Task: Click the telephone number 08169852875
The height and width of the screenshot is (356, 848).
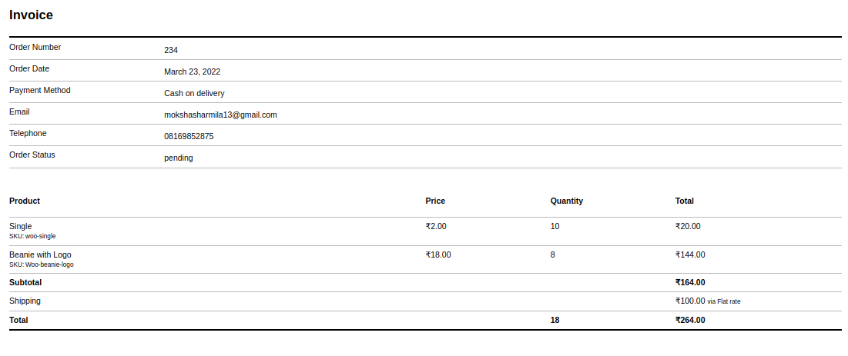Action: (x=189, y=137)
